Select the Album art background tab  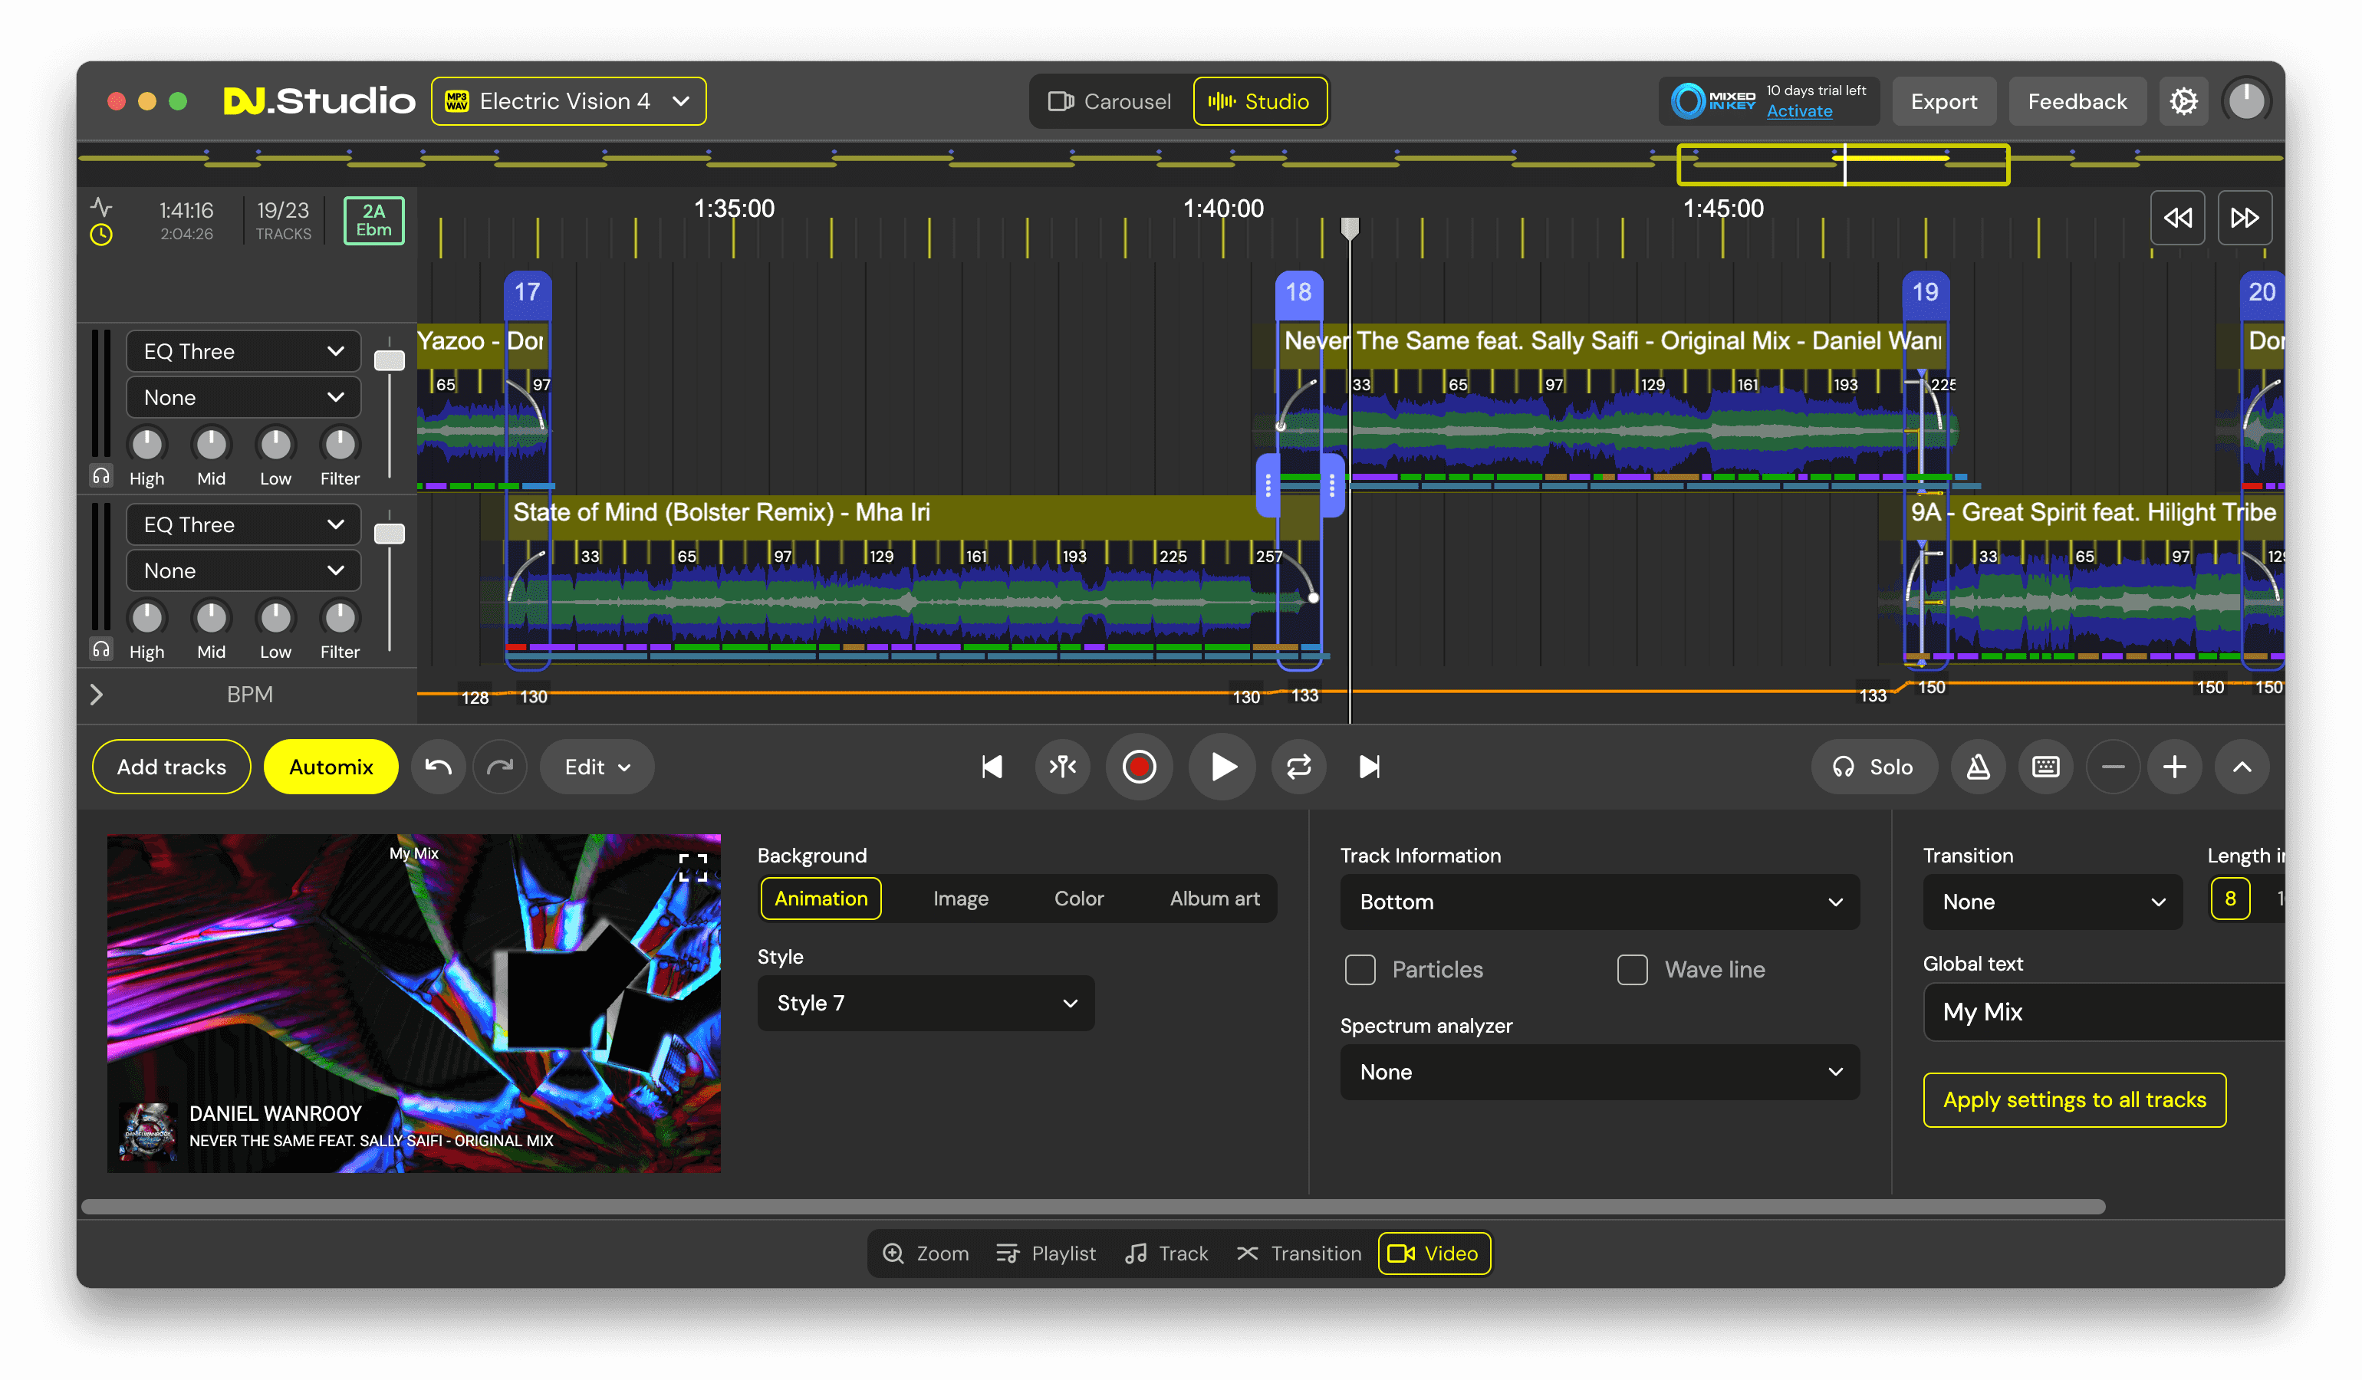(x=1215, y=899)
